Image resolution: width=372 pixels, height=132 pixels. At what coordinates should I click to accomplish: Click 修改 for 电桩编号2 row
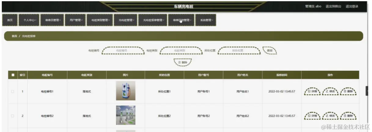tap(330, 116)
